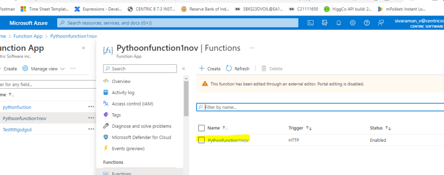Click the Filter by name field
This screenshot has height=175, width=444.
321,107
